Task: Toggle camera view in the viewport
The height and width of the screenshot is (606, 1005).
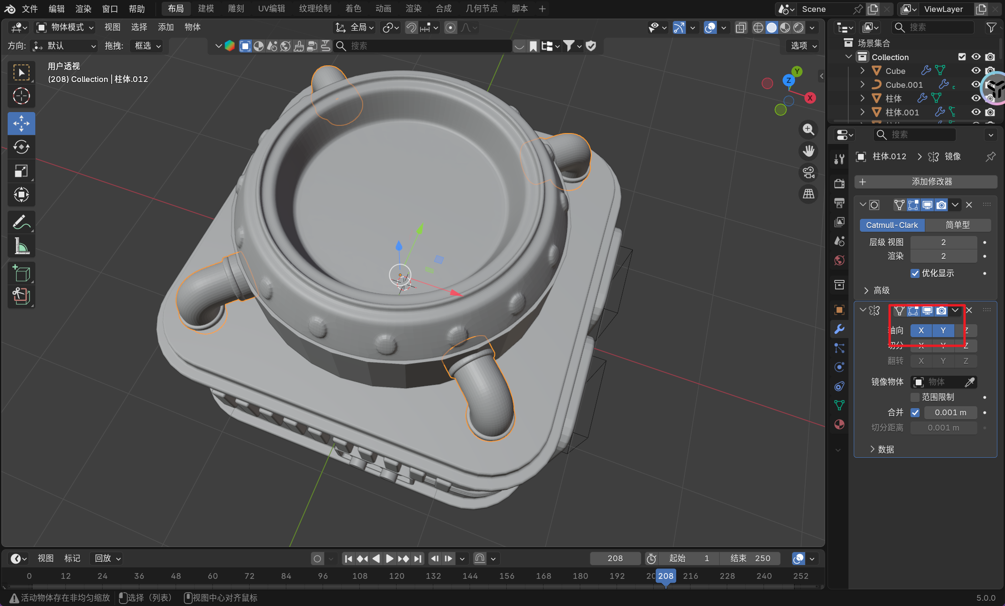Action: tap(808, 173)
